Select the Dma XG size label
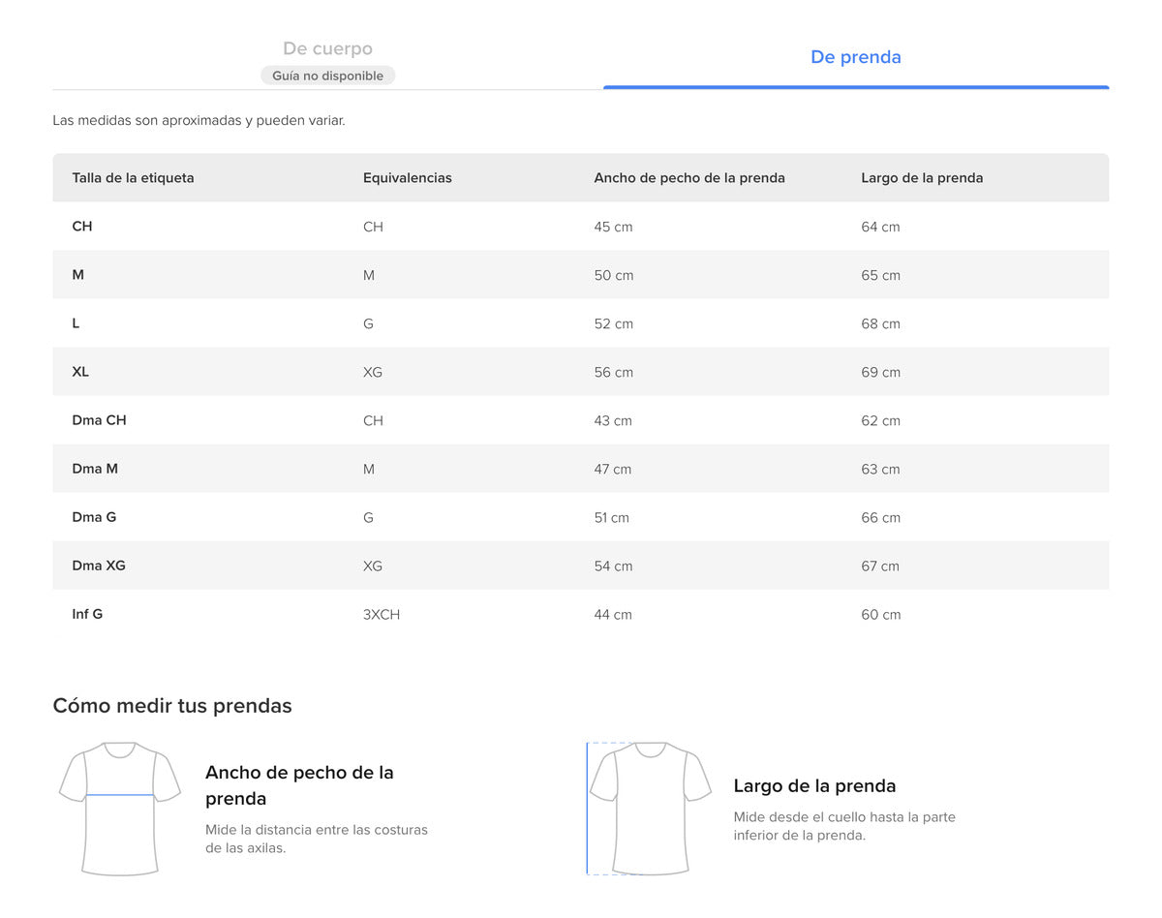The height and width of the screenshot is (918, 1162). point(99,566)
